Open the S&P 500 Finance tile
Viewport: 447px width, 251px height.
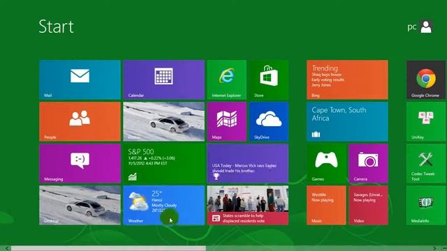tap(164, 163)
